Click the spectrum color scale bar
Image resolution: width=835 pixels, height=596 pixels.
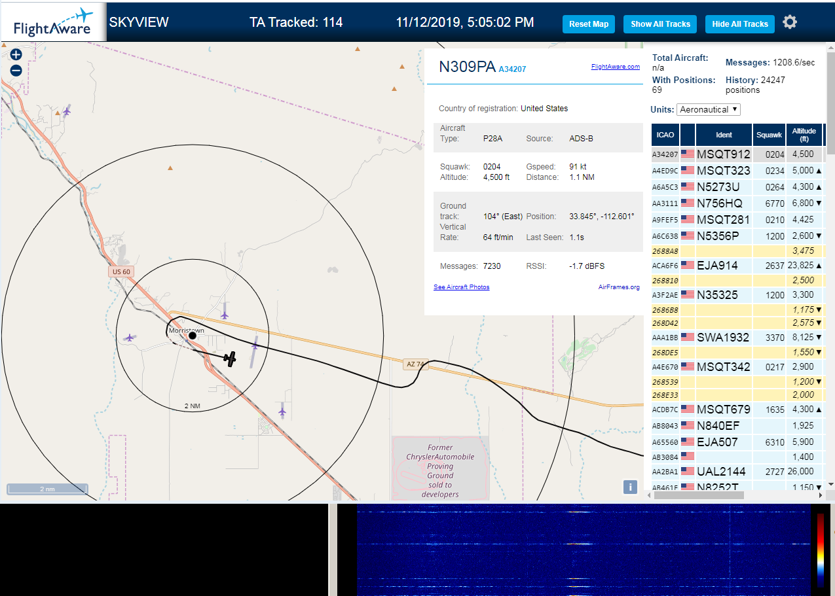tap(821, 550)
